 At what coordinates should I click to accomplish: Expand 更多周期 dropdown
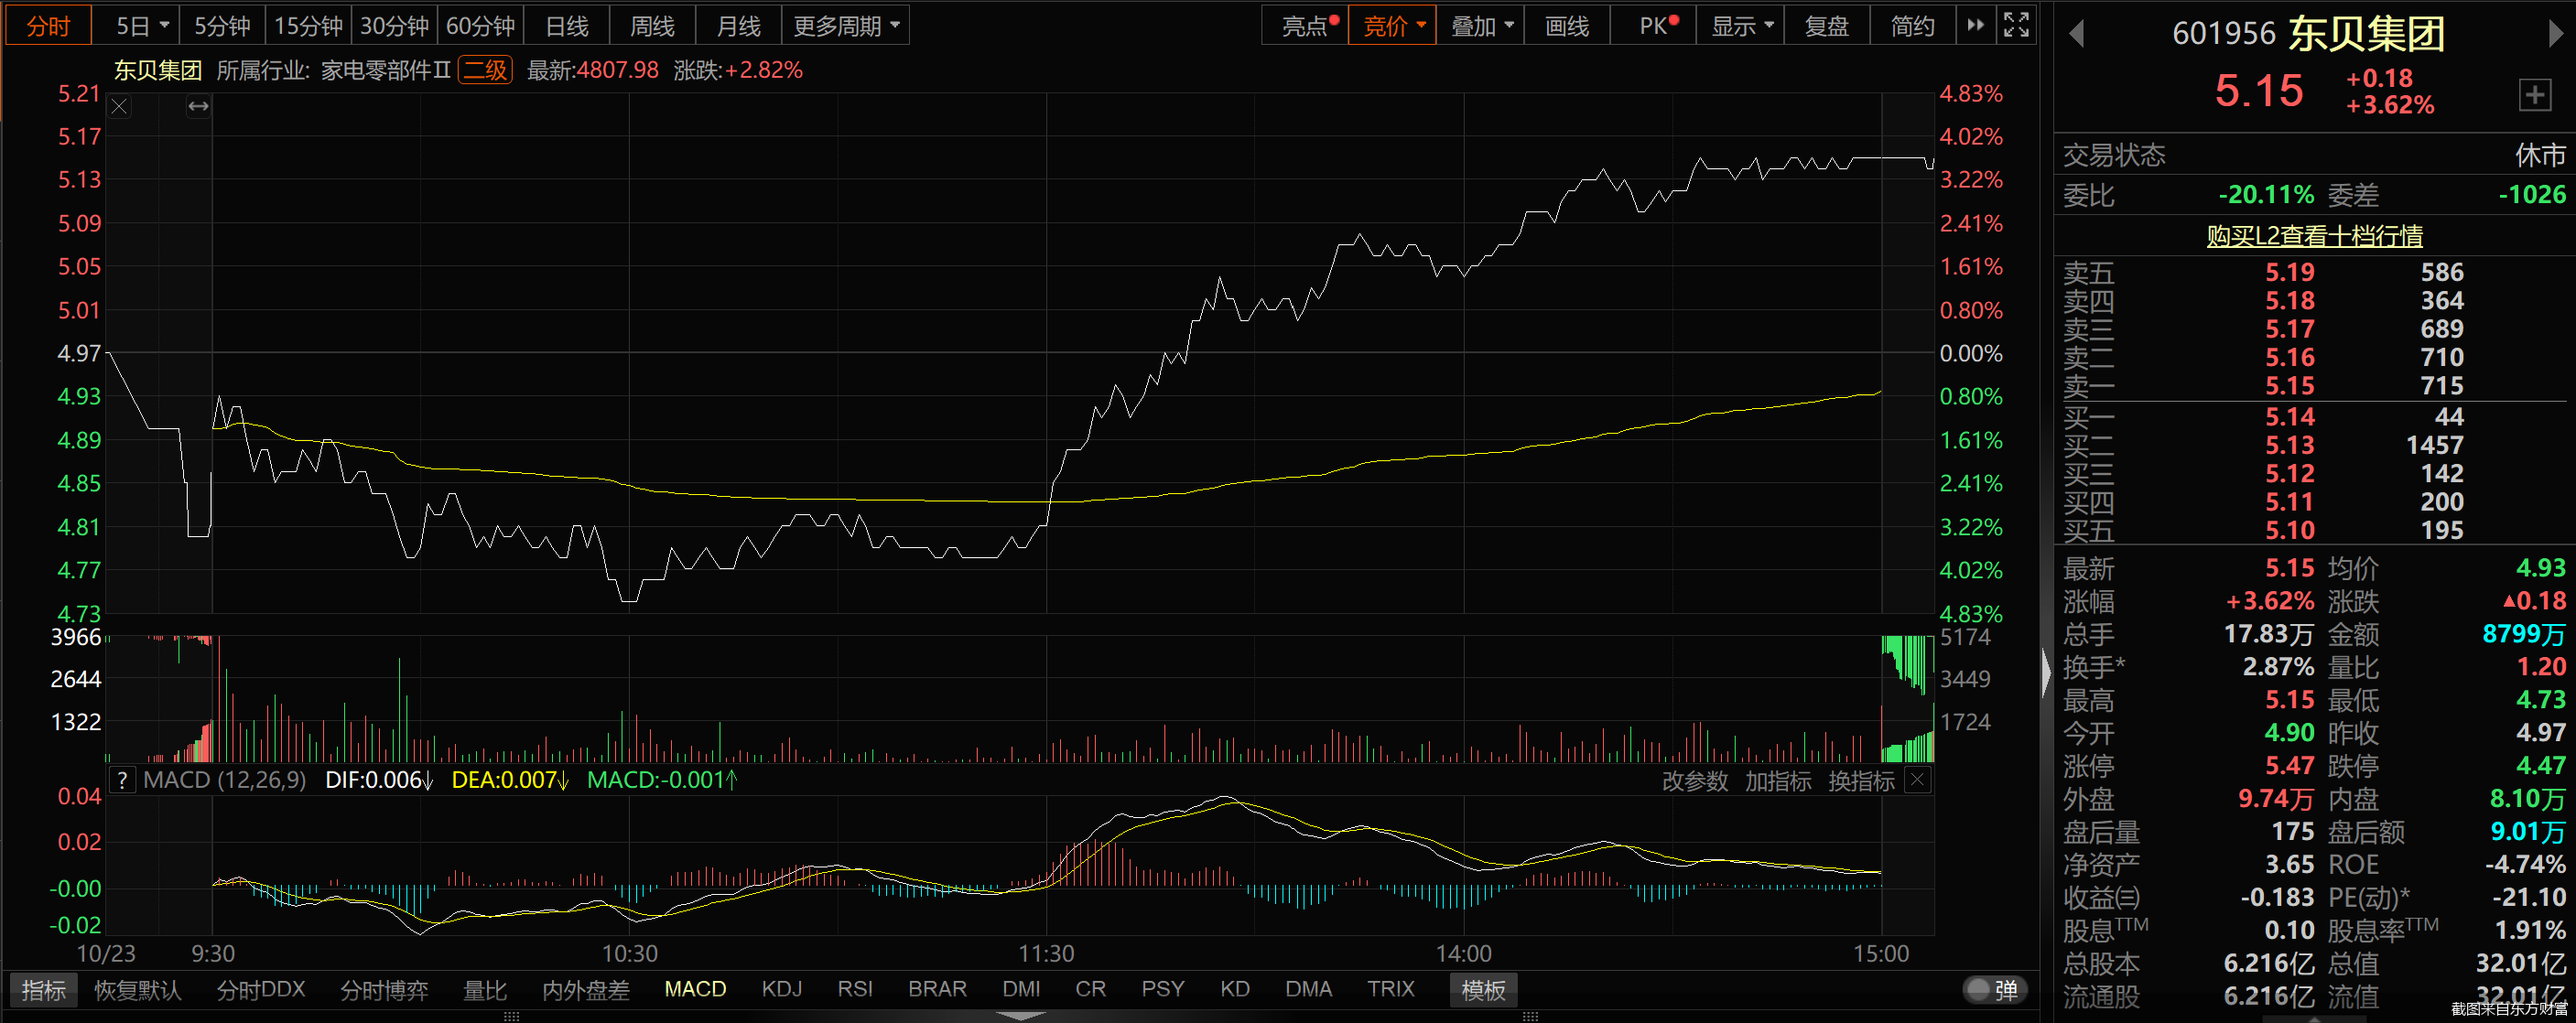846,25
